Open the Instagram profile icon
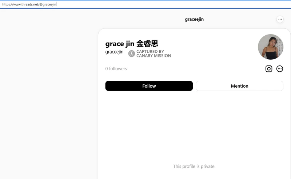This screenshot has width=291, height=179. pos(269,69)
